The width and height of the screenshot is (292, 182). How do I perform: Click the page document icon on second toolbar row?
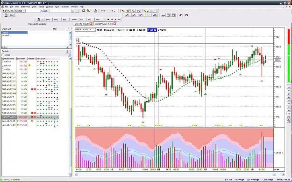[x=6, y=15]
